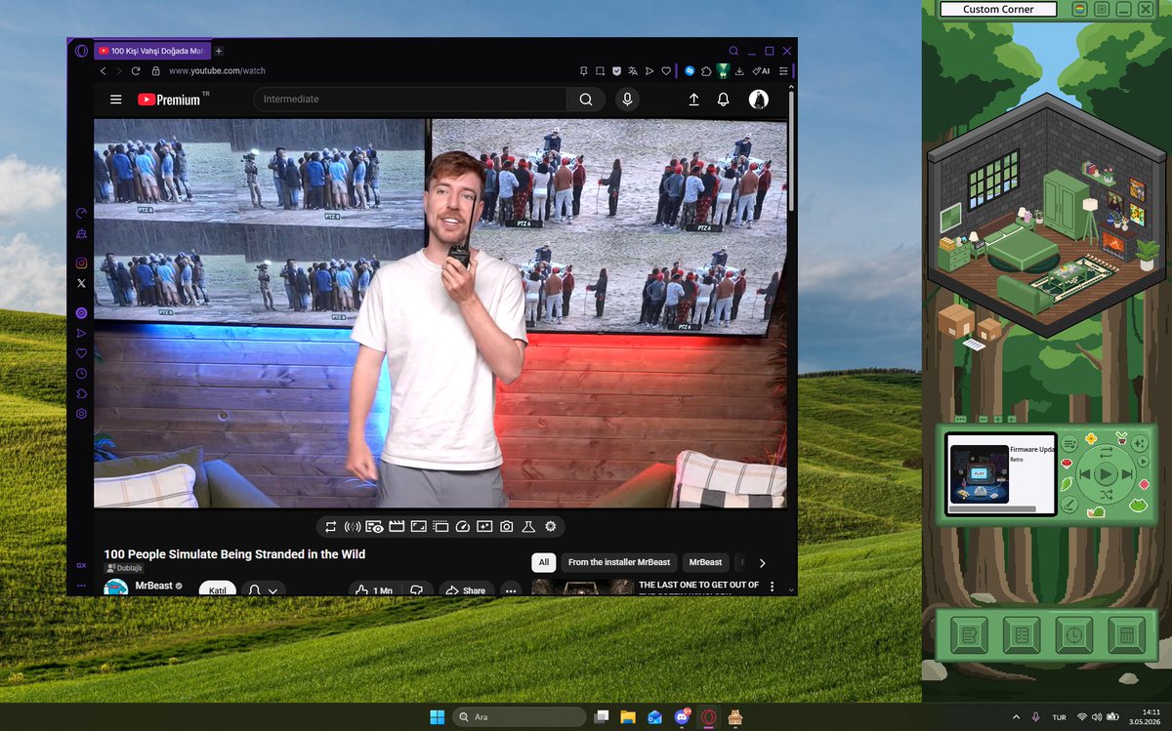Screen dimensions: 1172x731
Task: Click the music progress bar in Custom Corner
Action: (x=992, y=508)
